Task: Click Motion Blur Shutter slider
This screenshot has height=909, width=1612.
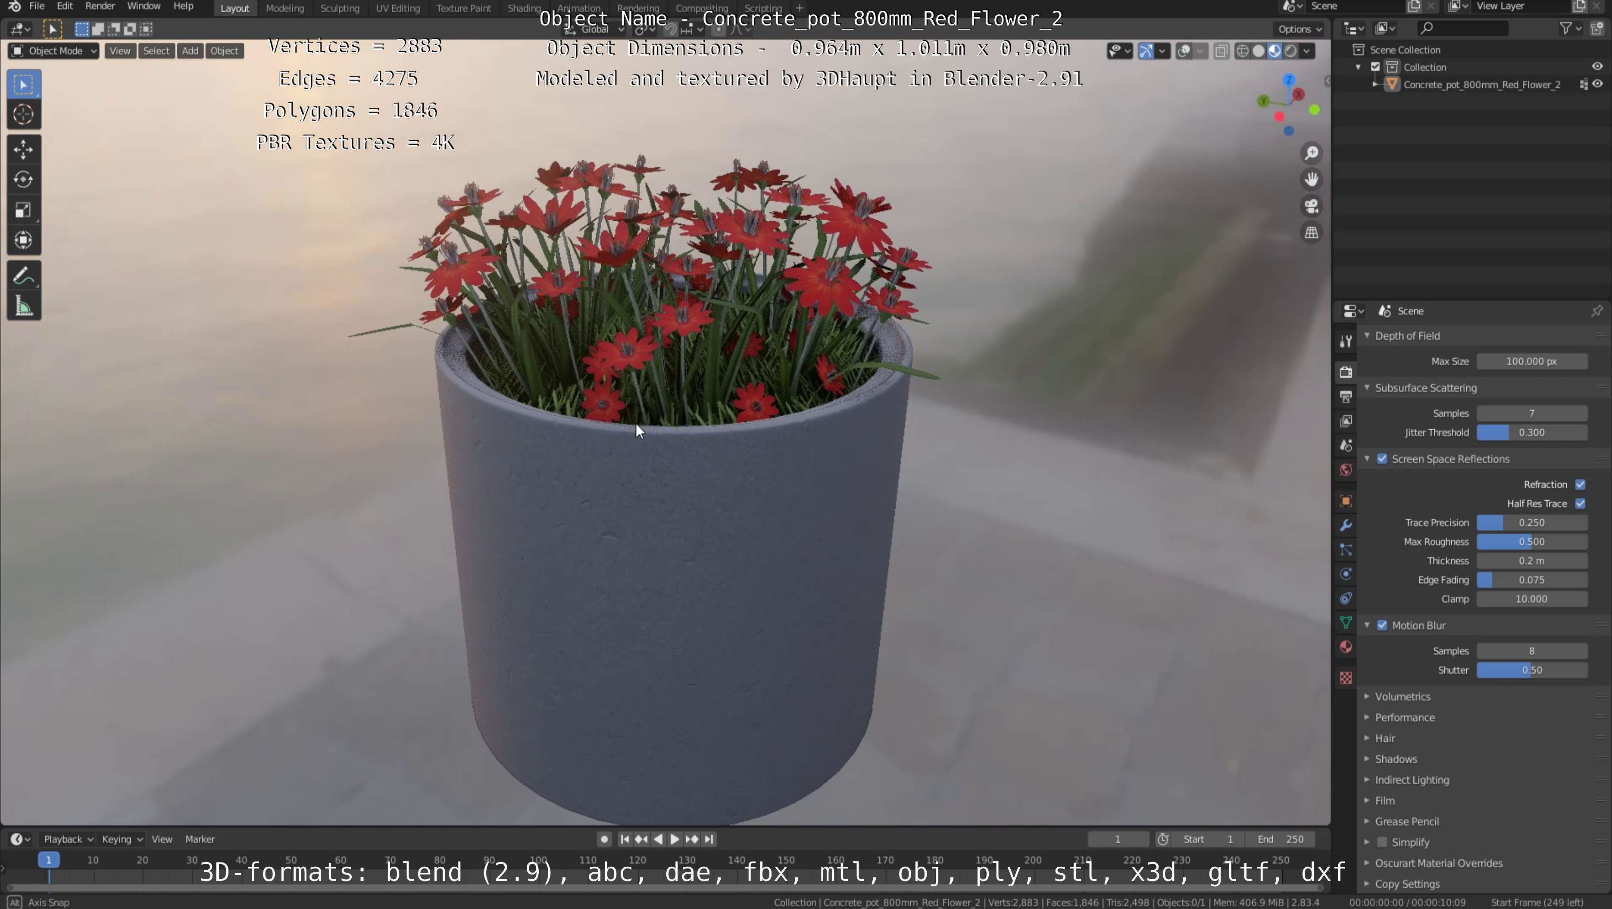Action: click(x=1531, y=671)
